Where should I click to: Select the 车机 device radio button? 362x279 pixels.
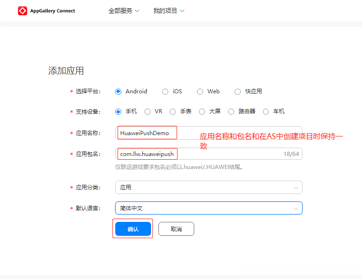266,111
